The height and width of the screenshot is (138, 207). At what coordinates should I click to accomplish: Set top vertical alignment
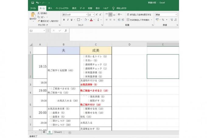coord(107,14)
